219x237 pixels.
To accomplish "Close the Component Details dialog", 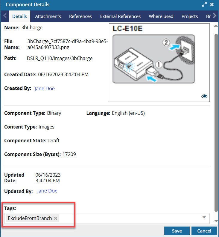I will [x=212, y=4].
